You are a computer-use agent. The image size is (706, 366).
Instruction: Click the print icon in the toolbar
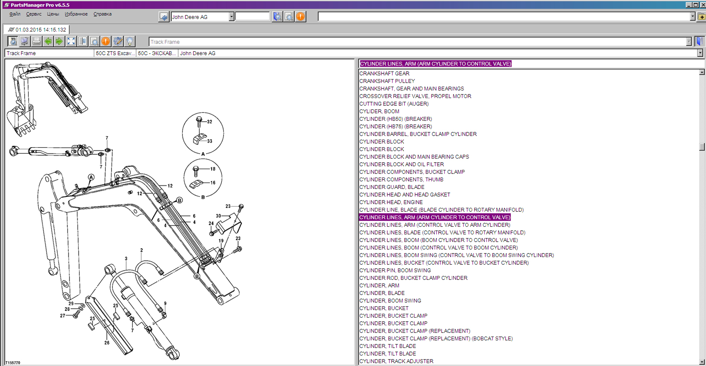[36, 42]
